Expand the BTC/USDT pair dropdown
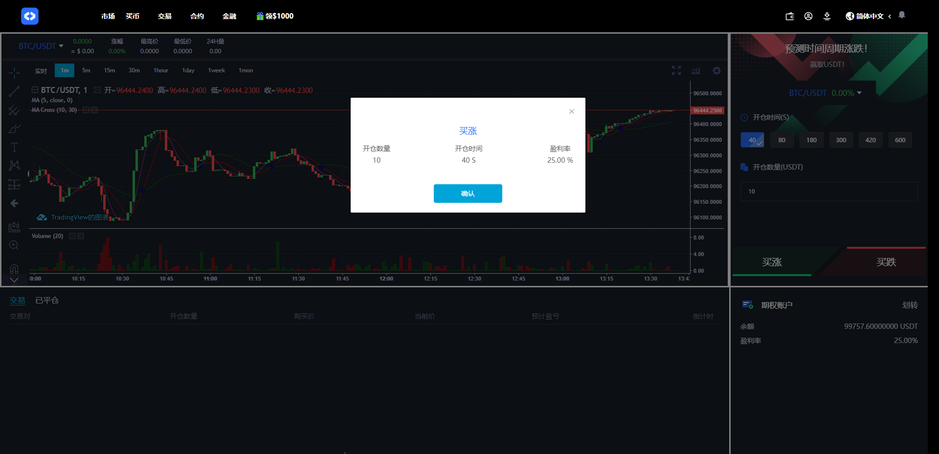This screenshot has height=454, width=939. pos(41,46)
